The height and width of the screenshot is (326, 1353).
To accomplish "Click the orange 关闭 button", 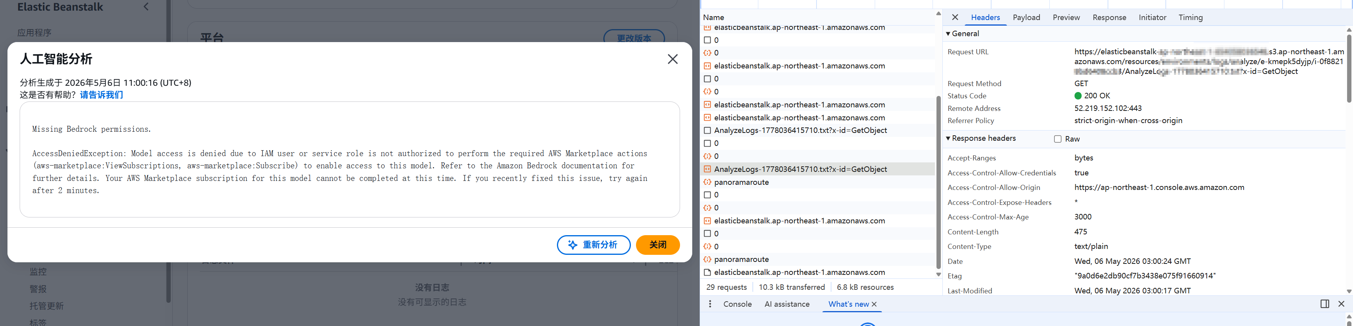I will click(658, 245).
